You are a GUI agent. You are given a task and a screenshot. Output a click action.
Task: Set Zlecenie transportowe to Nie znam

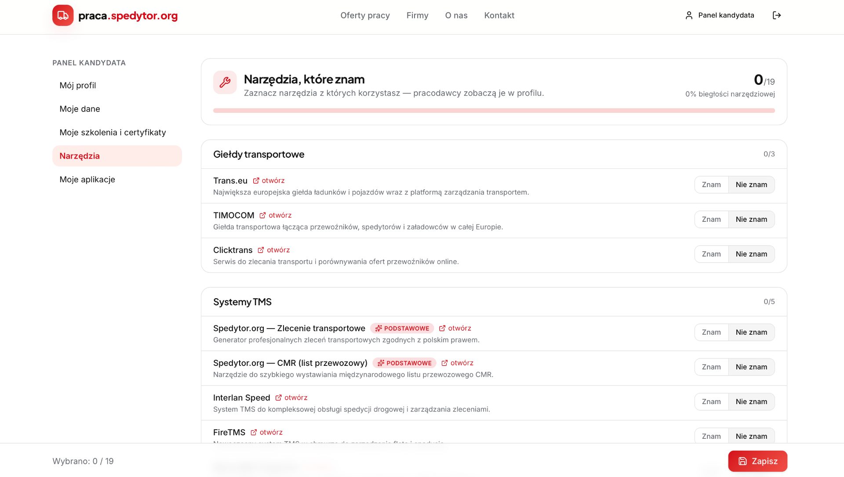click(751, 332)
